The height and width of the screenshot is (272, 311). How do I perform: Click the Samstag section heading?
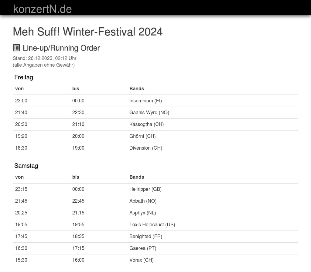pos(26,166)
